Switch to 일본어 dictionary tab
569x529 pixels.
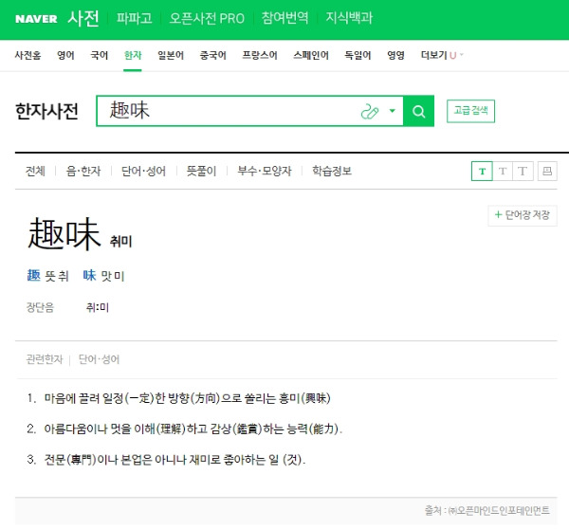pyautogui.click(x=171, y=55)
